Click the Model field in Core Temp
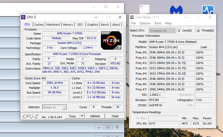The width and height of the screenshot is (223, 137). tap(181, 42)
